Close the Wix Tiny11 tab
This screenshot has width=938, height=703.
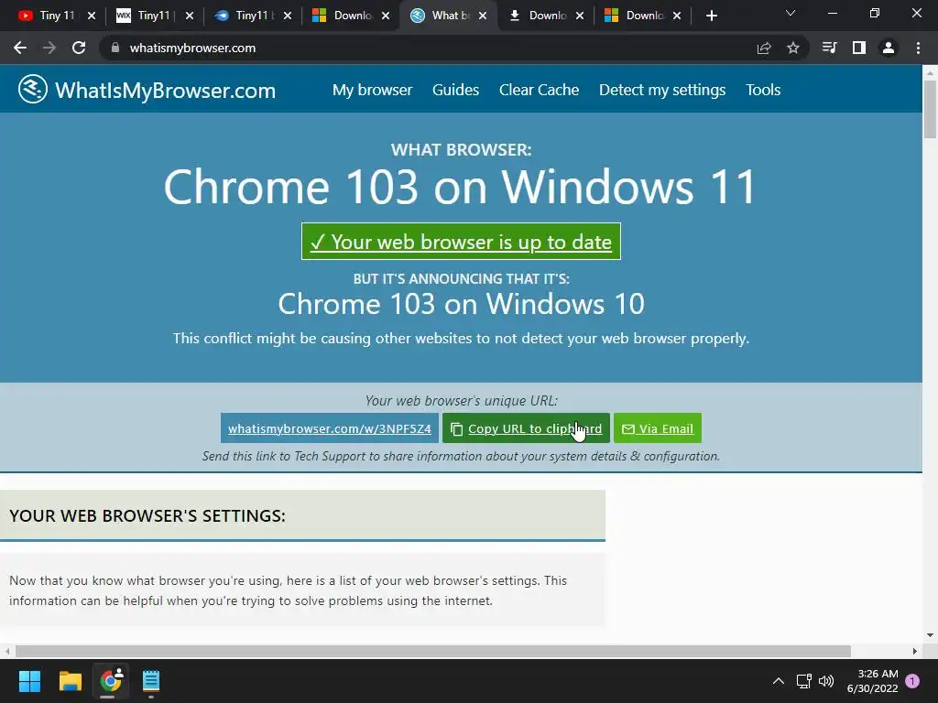[x=190, y=16]
